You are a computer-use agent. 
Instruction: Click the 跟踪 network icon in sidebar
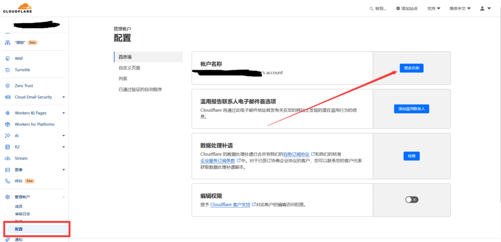[8, 43]
